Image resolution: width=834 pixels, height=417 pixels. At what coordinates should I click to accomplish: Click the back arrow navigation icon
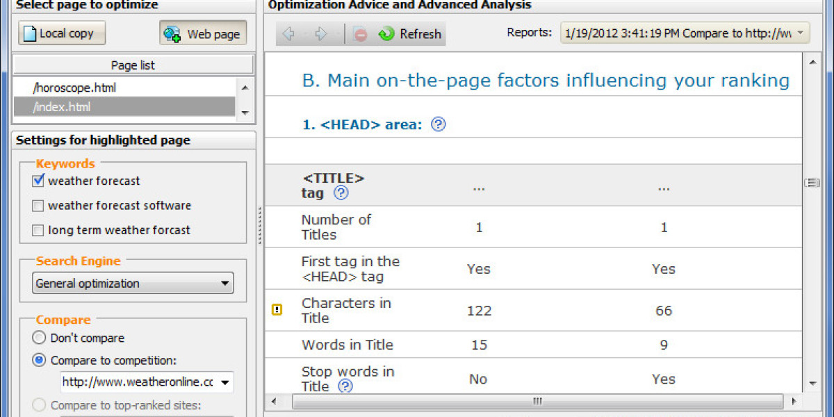tap(288, 33)
